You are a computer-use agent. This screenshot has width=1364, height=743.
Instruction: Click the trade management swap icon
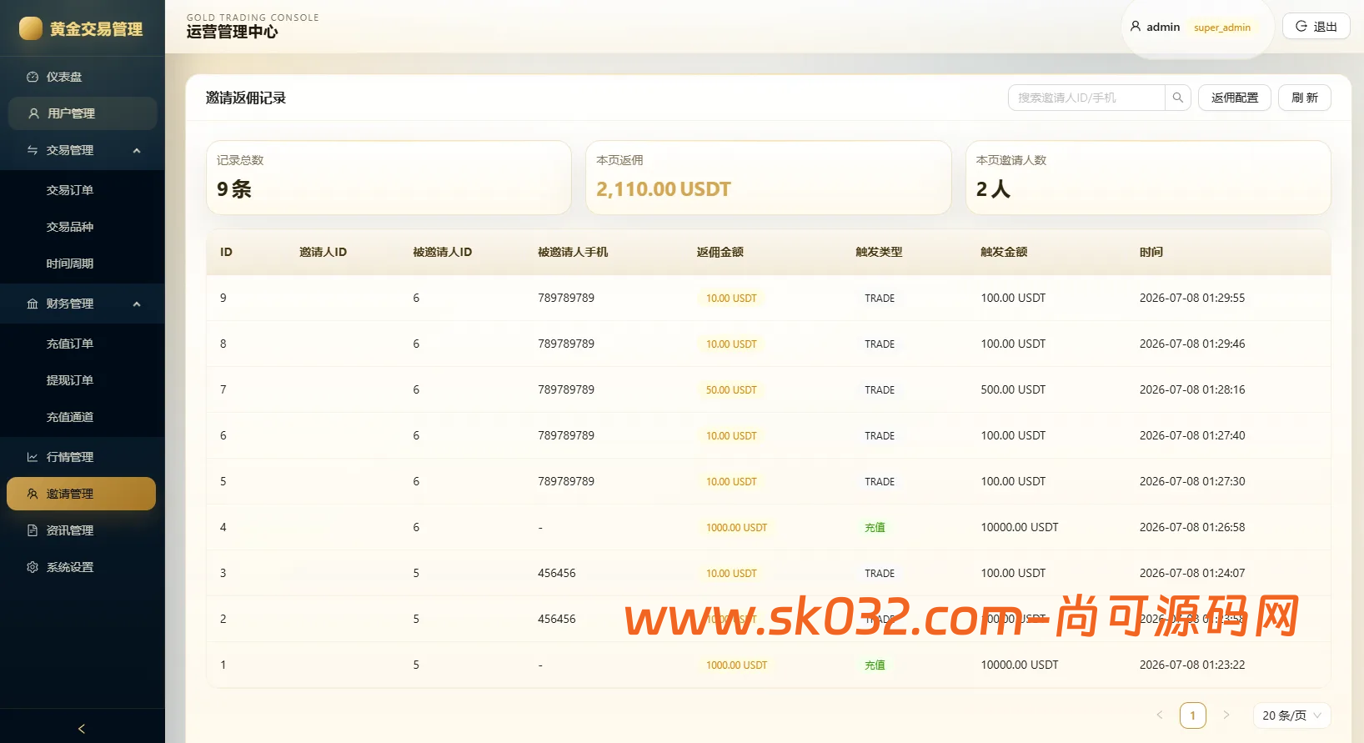[33, 150]
